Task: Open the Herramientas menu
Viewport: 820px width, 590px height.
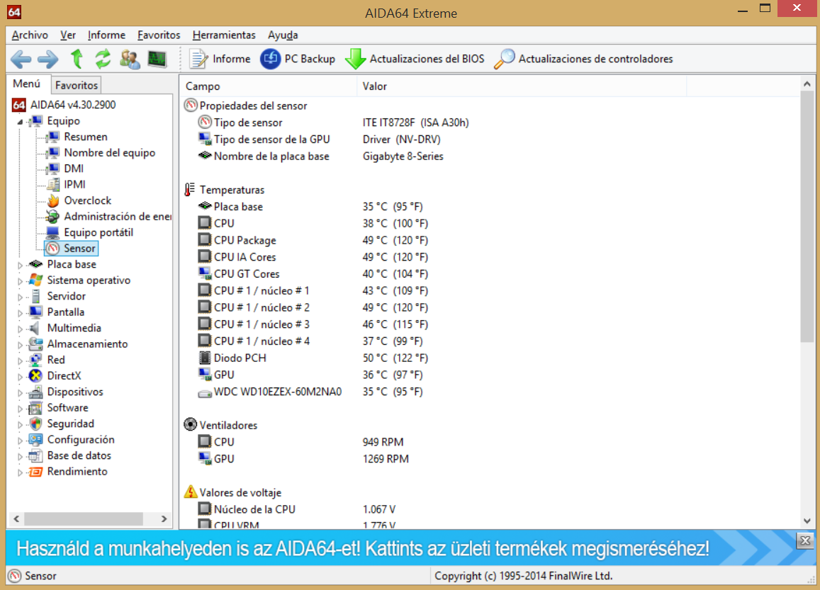Action: coord(224,35)
